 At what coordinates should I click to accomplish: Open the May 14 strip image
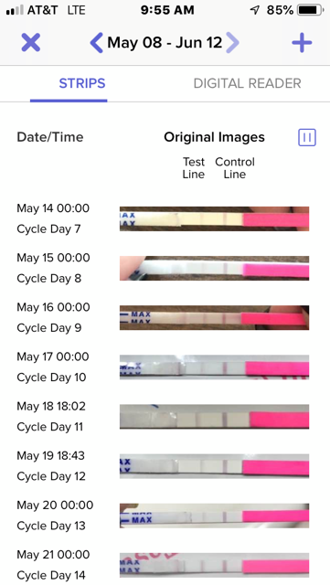pos(214,218)
